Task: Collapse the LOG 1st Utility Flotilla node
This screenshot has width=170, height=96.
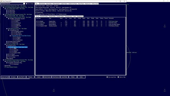Action: [5, 9]
